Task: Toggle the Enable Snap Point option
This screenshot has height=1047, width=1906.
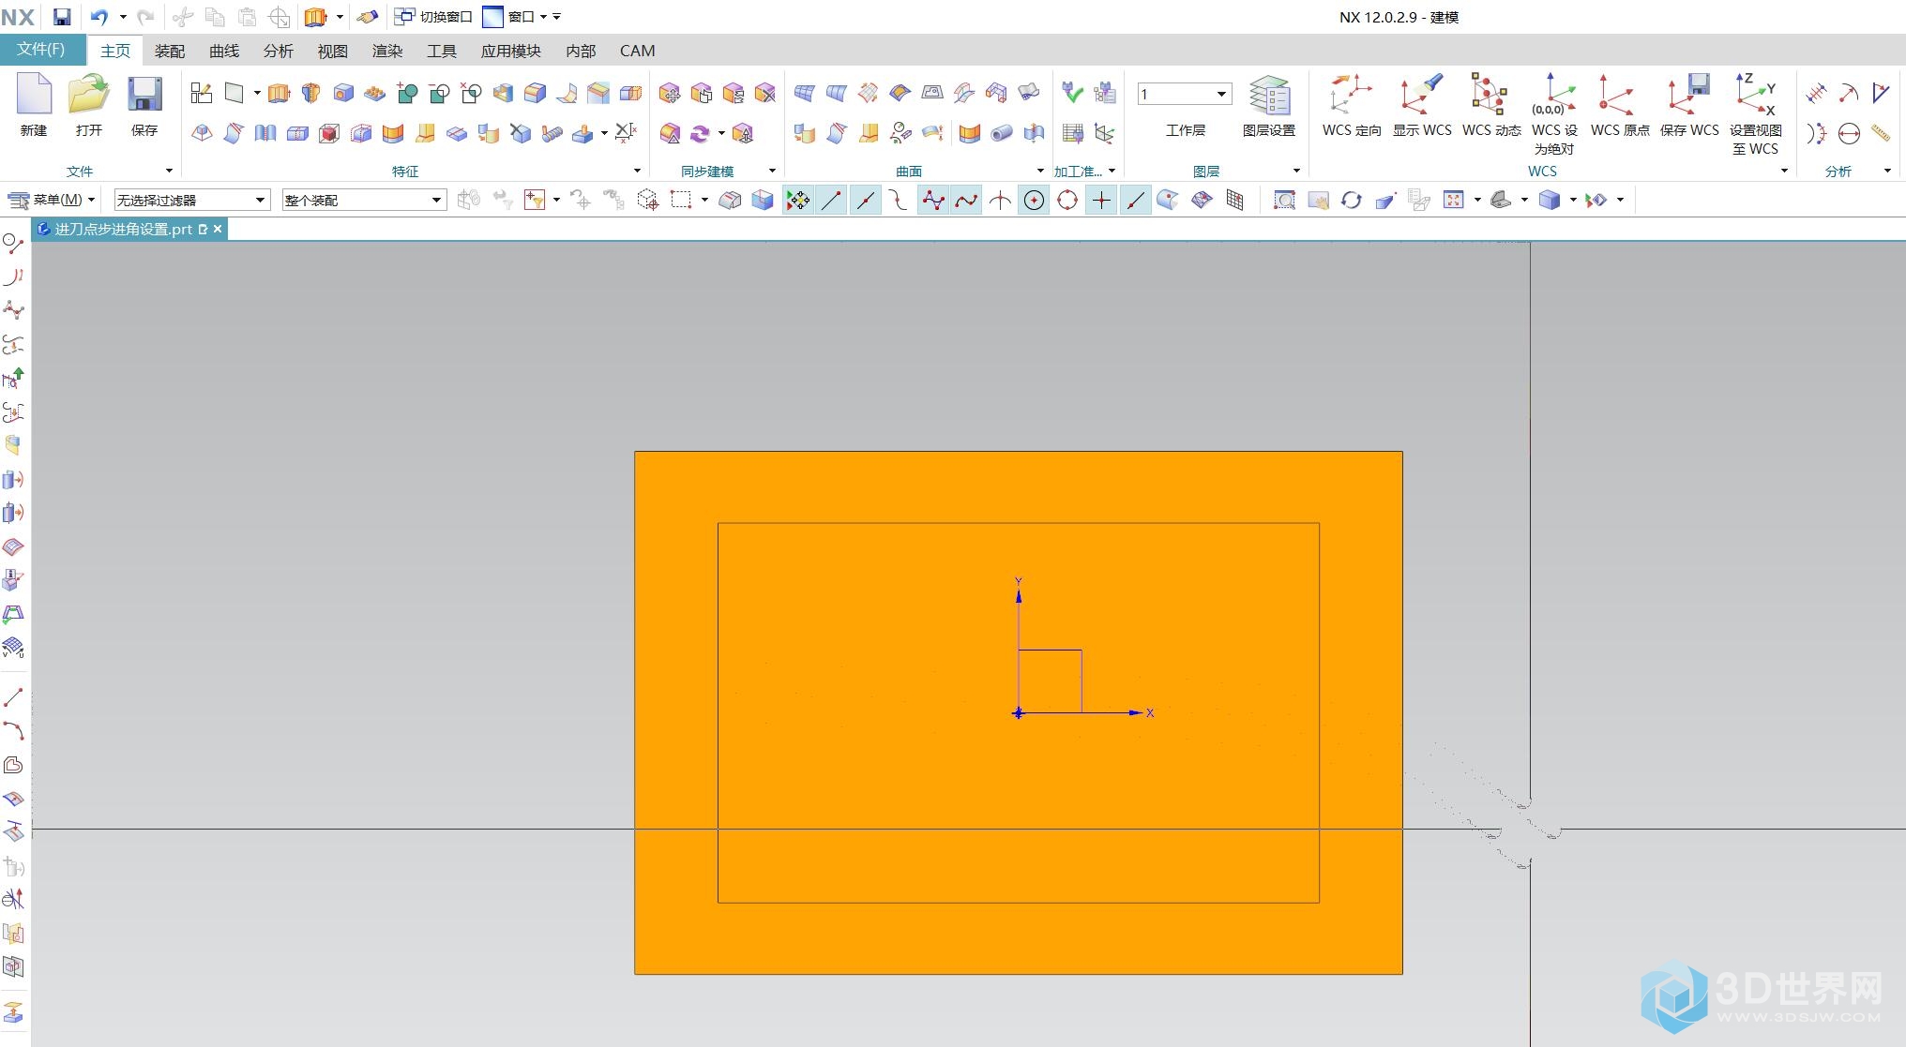Action: 797,200
